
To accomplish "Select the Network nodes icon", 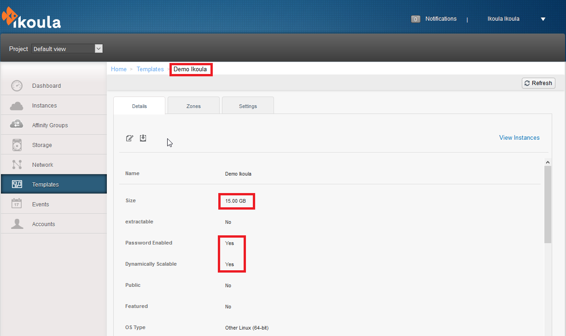I will [17, 165].
